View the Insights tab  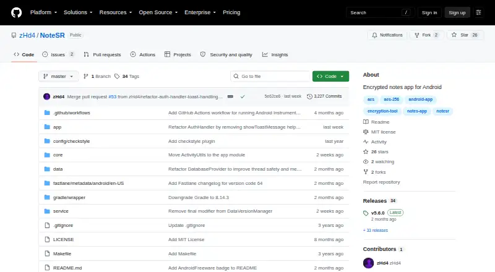[275, 54]
